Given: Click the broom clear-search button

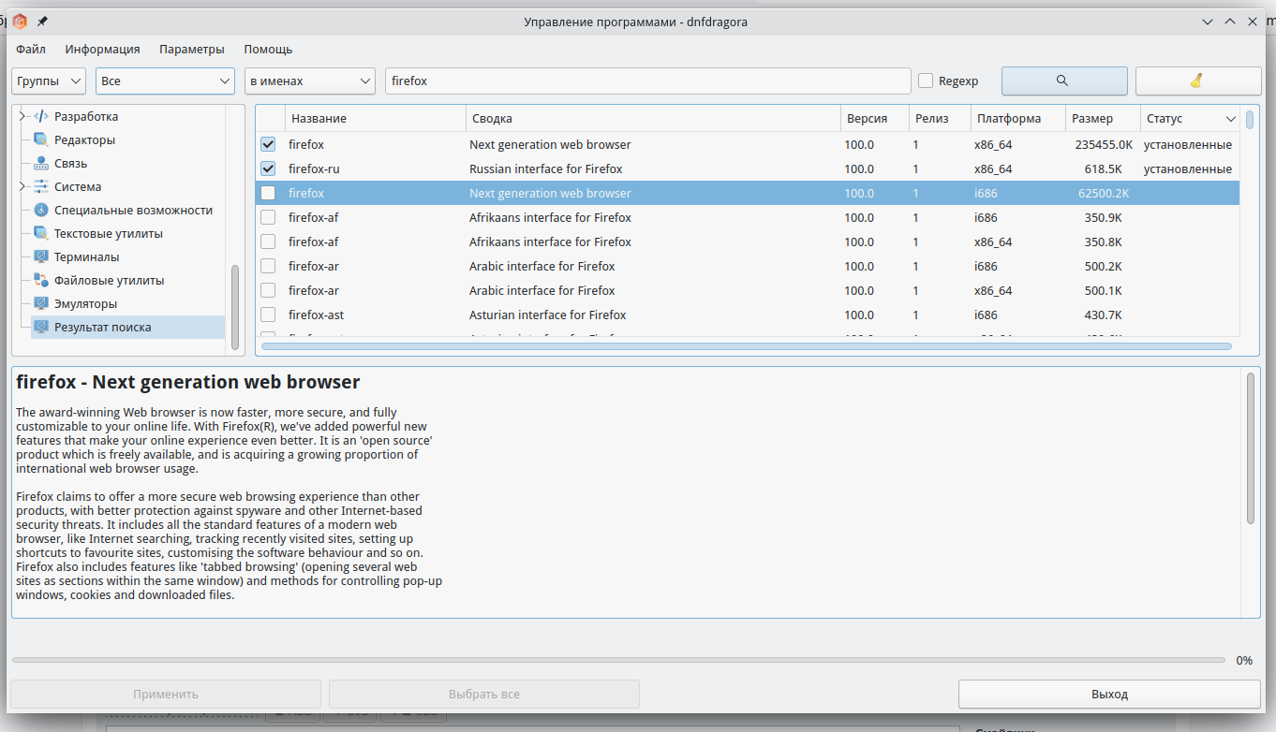Looking at the screenshot, I should pyautogui.click(x=1198, y=81).
